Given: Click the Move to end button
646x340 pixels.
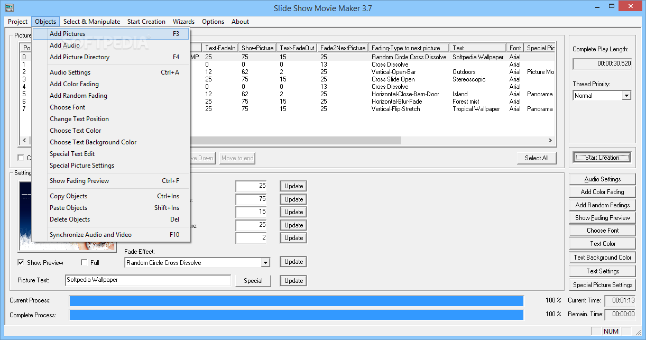Looking at the screenshot, I should (237, 158).
